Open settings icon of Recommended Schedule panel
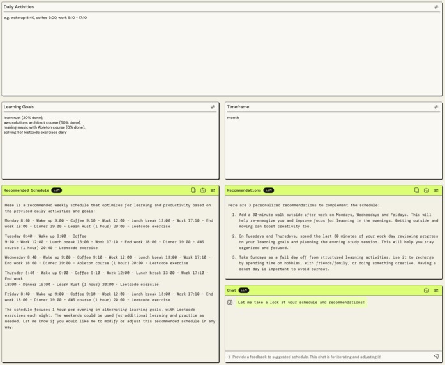This screenshot has height=365, width=445. point(213,190)
